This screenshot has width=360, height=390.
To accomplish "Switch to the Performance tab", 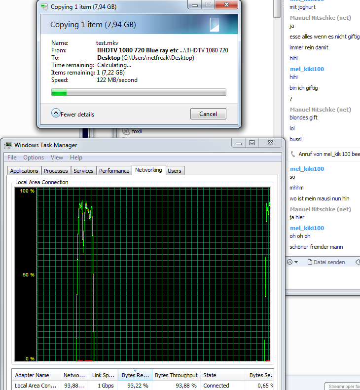I will click(x=114, y=171).
